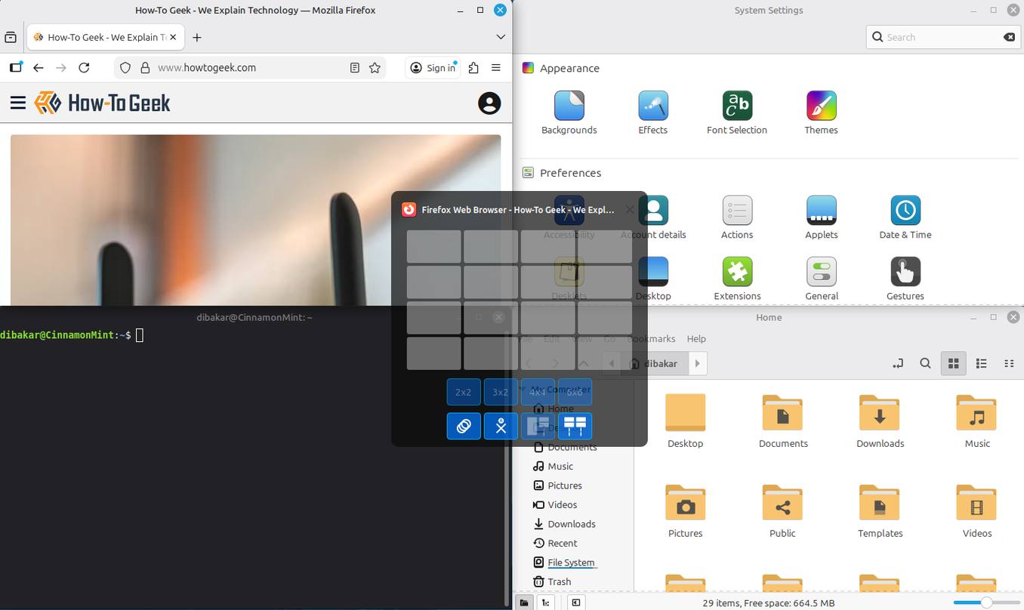Select the 4x4 grid preset in gTile
1024x610 pixels.
(x=538, y=393)
